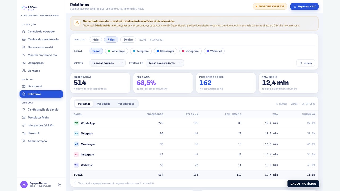Select the 30 dias period filter

click(128, 40)
